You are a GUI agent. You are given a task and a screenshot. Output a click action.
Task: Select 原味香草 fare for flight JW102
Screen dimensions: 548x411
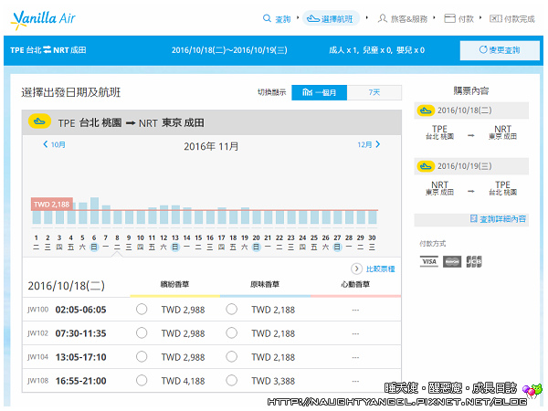coord(231,333)
